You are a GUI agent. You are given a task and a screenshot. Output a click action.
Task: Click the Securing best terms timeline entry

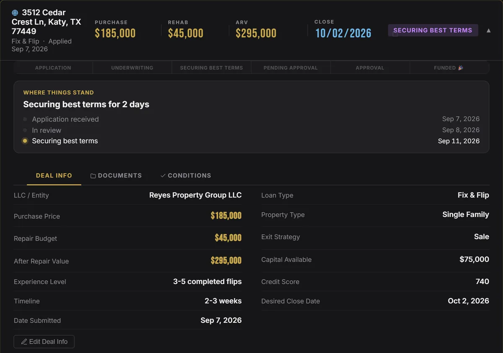click(x=65, y=141)
